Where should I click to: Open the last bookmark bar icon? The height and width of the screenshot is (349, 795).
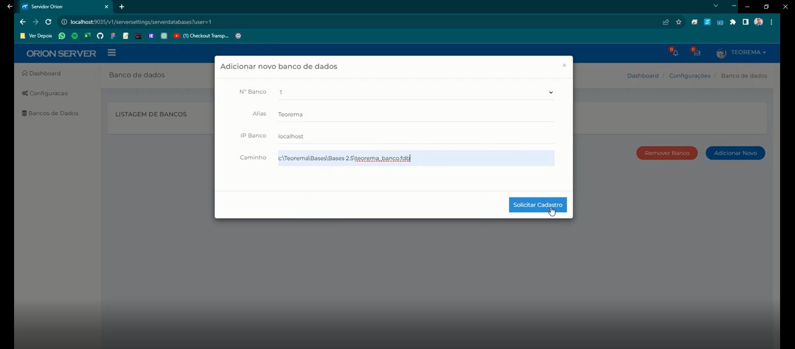click(x=238, y=36)
